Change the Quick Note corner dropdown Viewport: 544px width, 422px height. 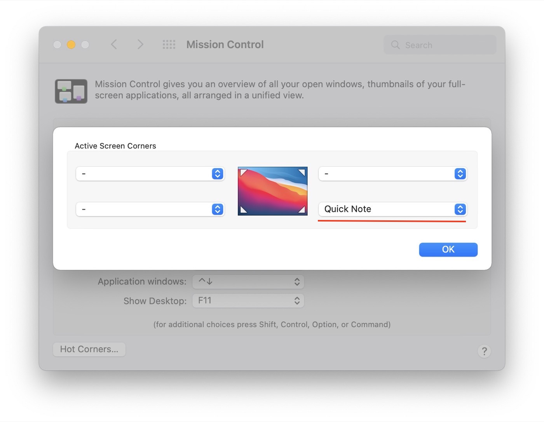pos(392,209)
